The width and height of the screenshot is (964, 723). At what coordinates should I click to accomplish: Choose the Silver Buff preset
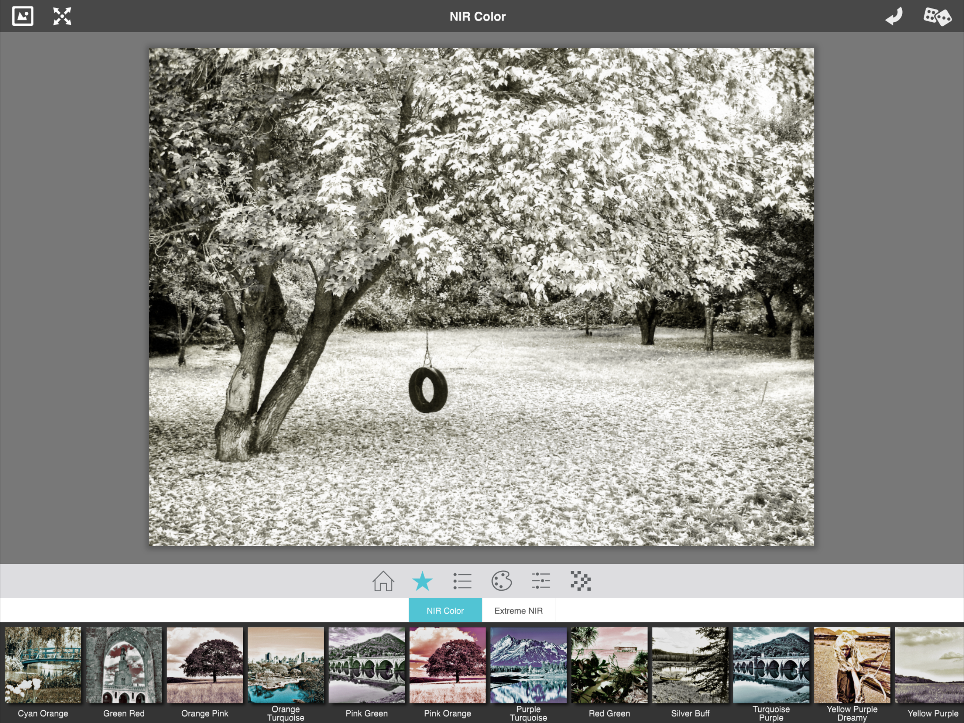[x=690, y=665]
